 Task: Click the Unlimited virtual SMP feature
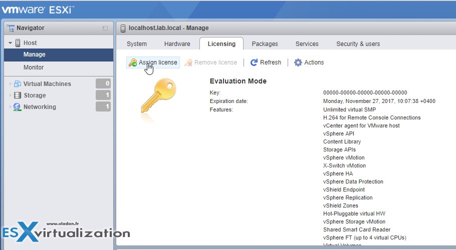350,109
